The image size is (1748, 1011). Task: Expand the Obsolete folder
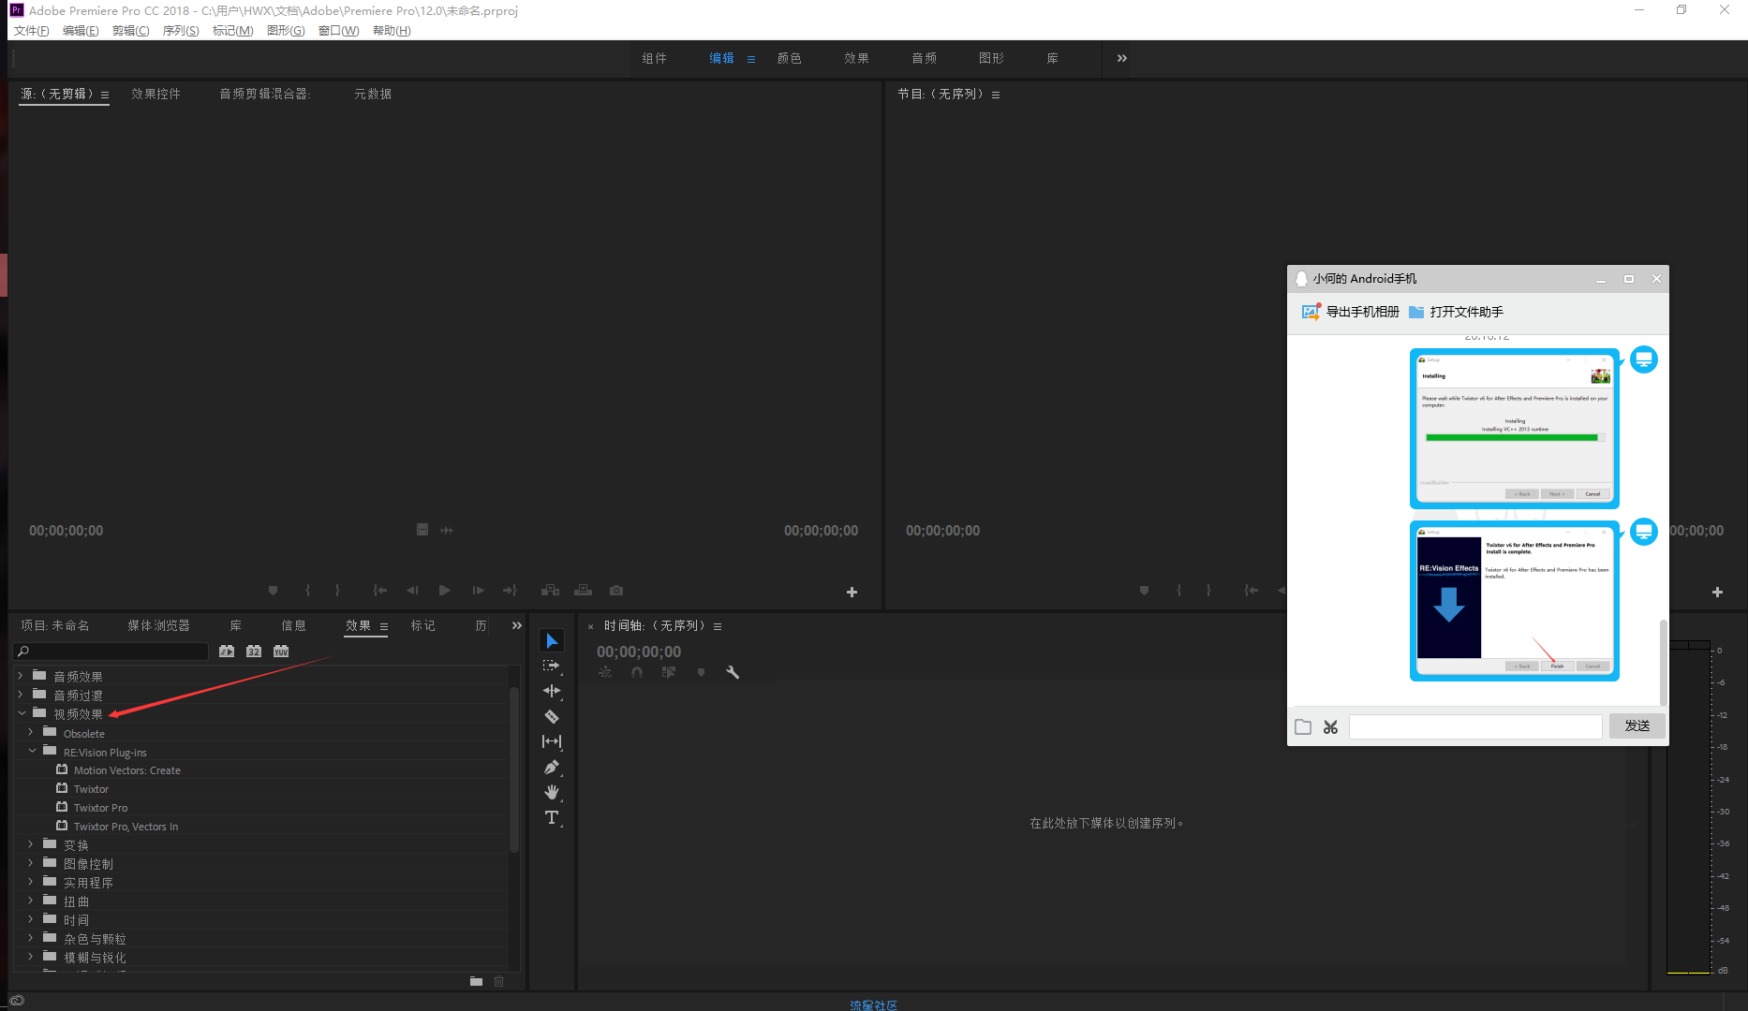tap(31, 732)
